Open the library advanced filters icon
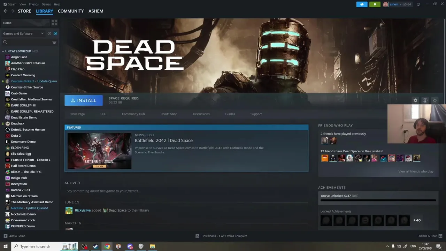The image size is (446, 251). [54, 42]
